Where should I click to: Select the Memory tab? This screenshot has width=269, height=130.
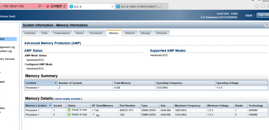[114, 33]
